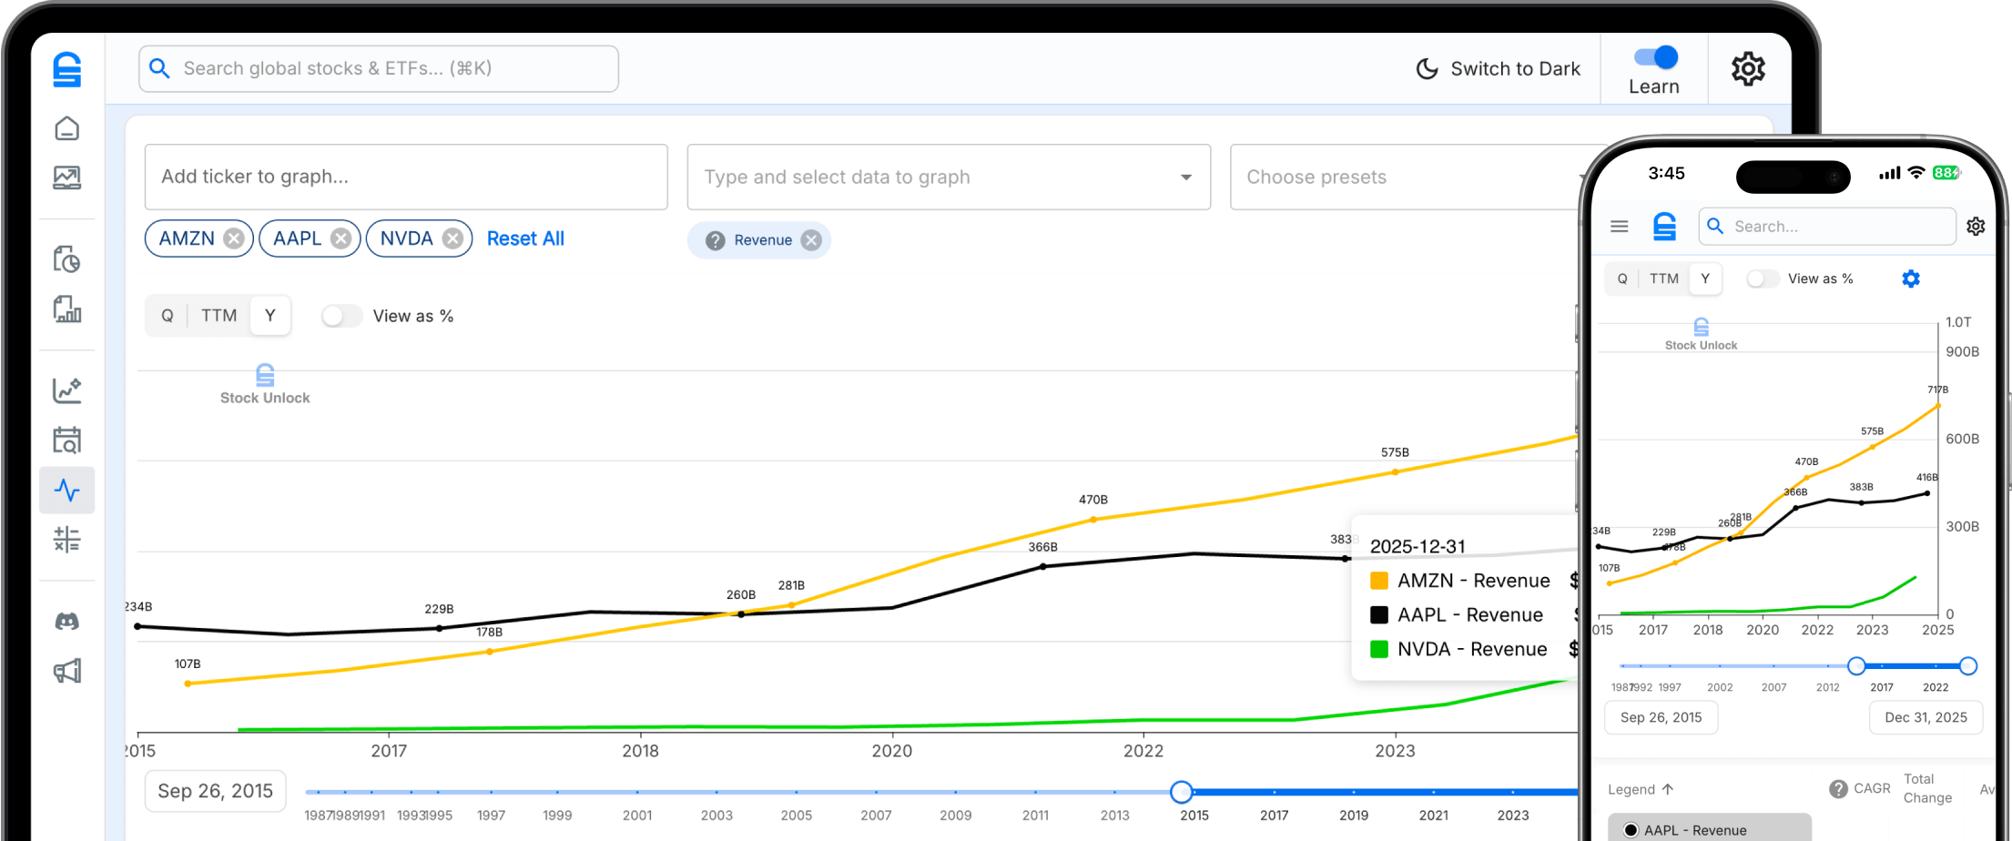Toggle View as % on the phone screen
The image size is (2012, 841).
pyautogui.click(x=1763, y=279)
